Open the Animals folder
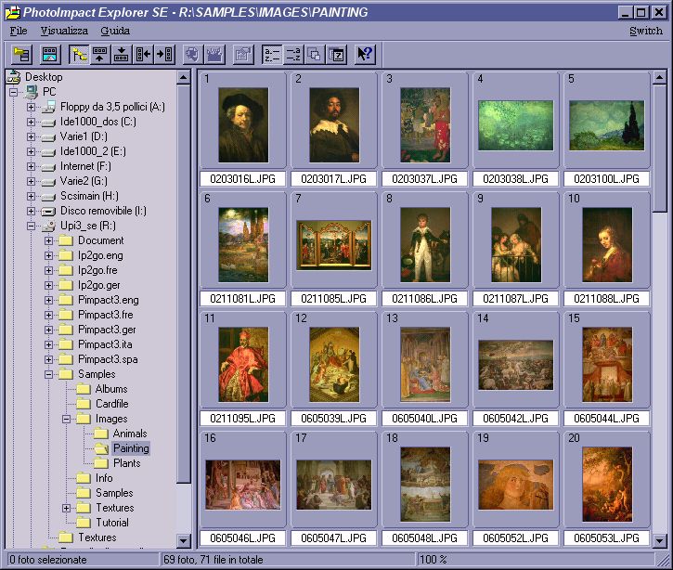The width and height of the screenshot is (673, 570). click(x=130, y=434)
